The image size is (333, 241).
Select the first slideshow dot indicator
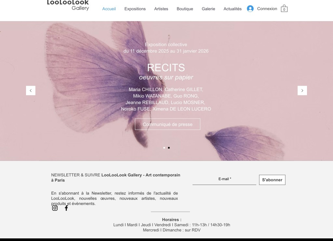[x=164, y=148]
